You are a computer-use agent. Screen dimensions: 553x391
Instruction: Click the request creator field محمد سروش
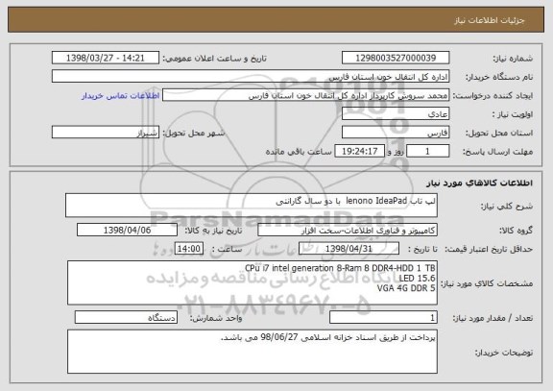tap(305, 95)
